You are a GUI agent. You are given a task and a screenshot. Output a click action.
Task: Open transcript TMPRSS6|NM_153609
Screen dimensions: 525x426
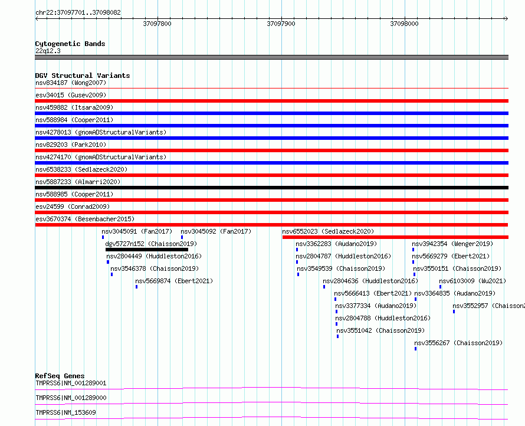click(65, 412)
